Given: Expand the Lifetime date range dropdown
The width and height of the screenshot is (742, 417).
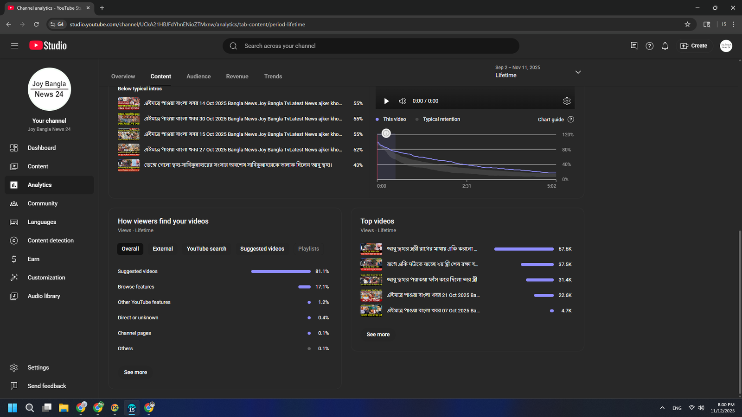Looking at the screenshot, I should pos(578,72).
